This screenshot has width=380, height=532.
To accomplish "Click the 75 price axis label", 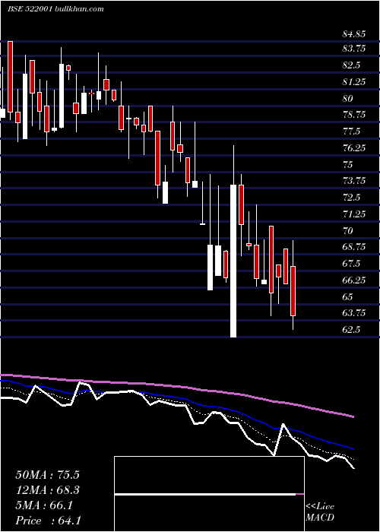I will [x=348, y=165].
